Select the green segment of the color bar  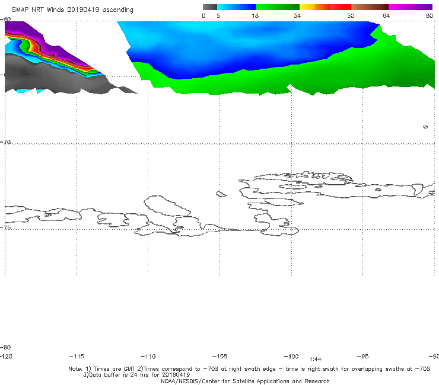pos(278,7)
